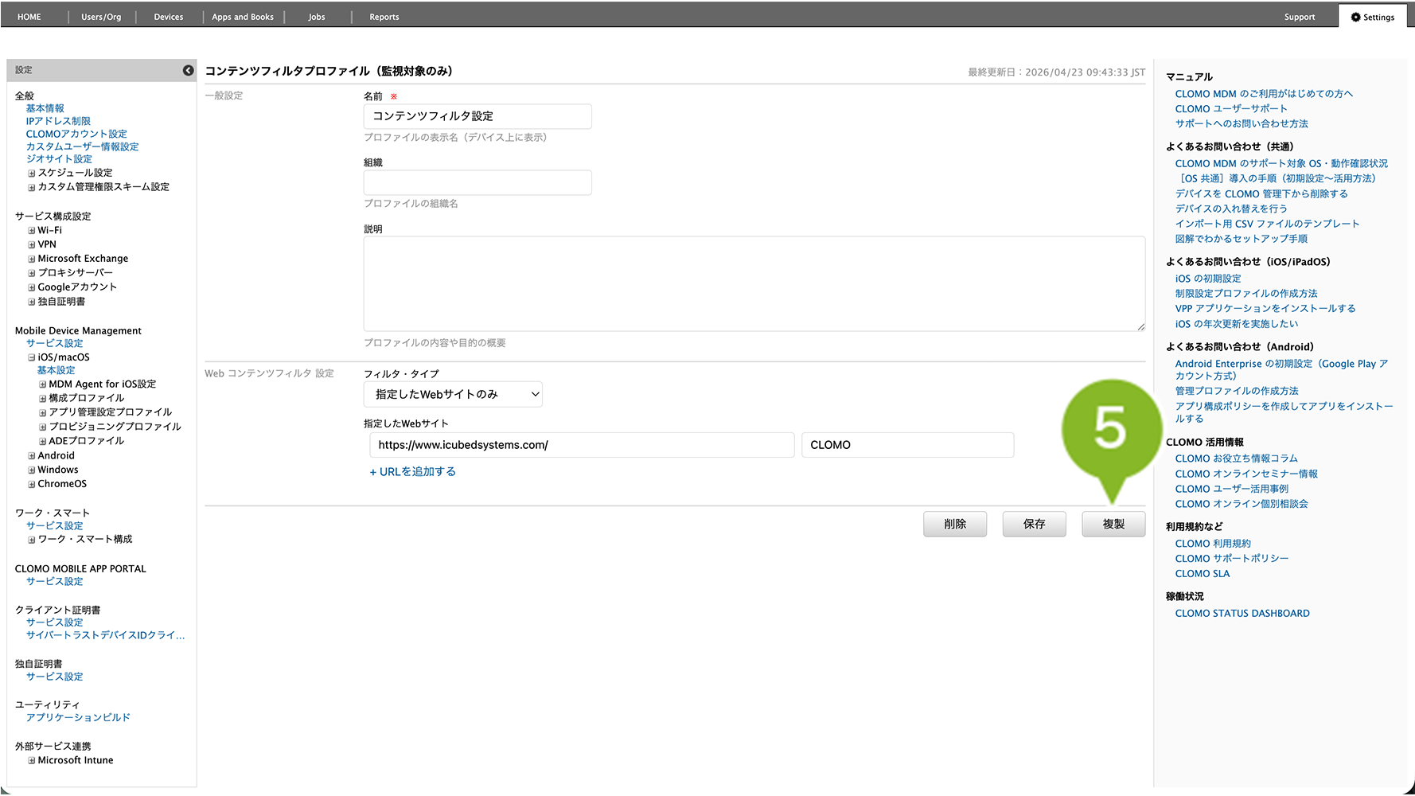This screenshot has height=796, width=1415.
Task: Expand the Wi-Fi tree node
Action: point(32,231)
